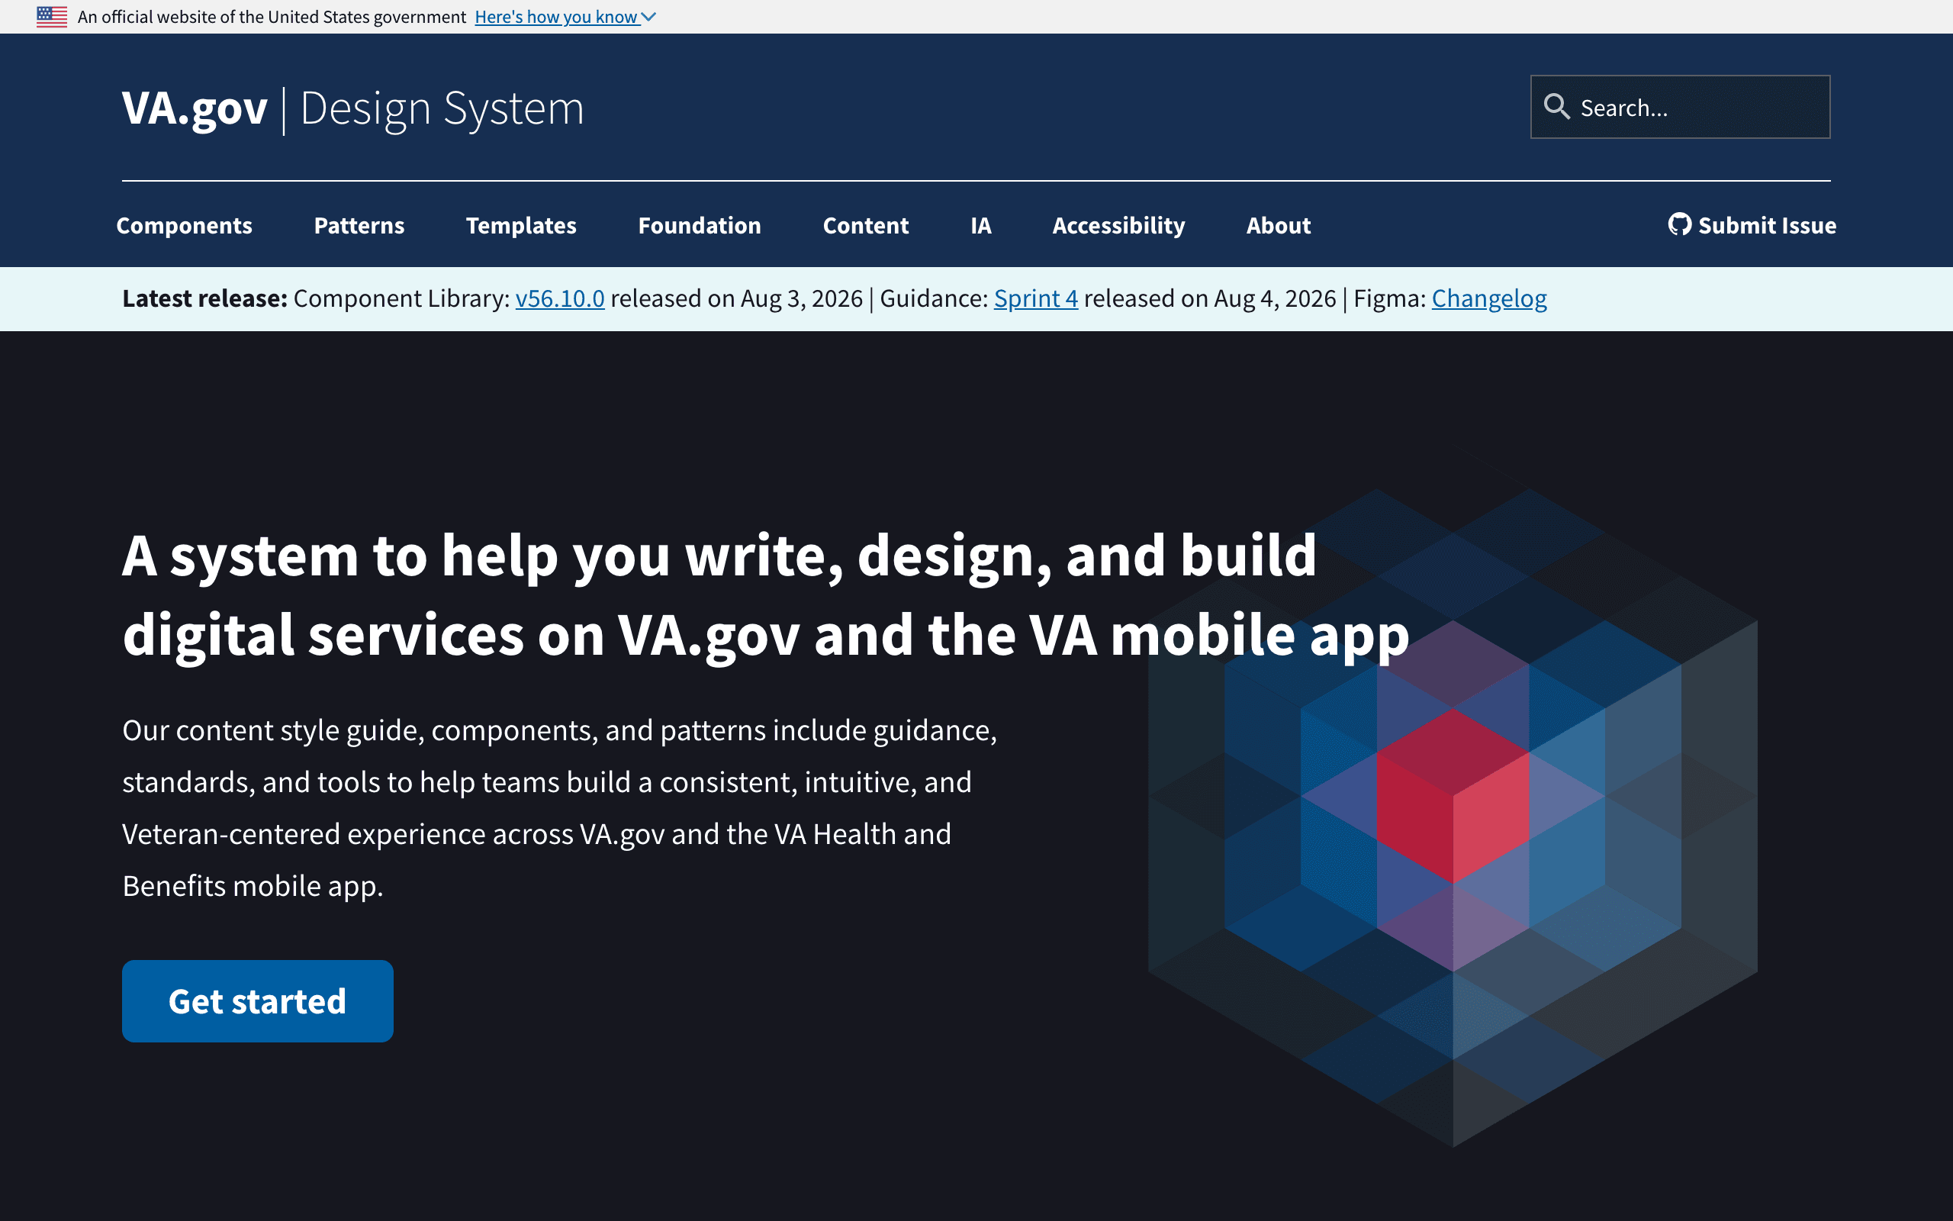This screenshot has height=1221, width=1953.
Task: Open the Figma Changelog link
Action: coord(1489,299)
